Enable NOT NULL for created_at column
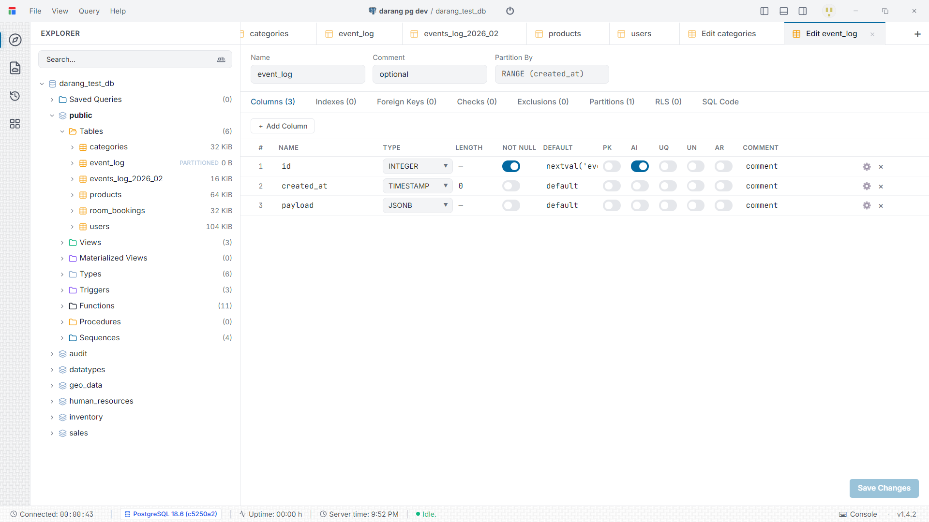The width and height of the screenshot is (929, 522). (511, 186)
